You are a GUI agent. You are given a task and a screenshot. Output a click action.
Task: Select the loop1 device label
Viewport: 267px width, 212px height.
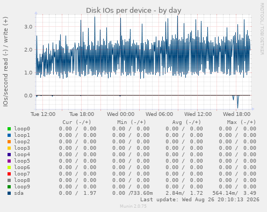(22, 135)
